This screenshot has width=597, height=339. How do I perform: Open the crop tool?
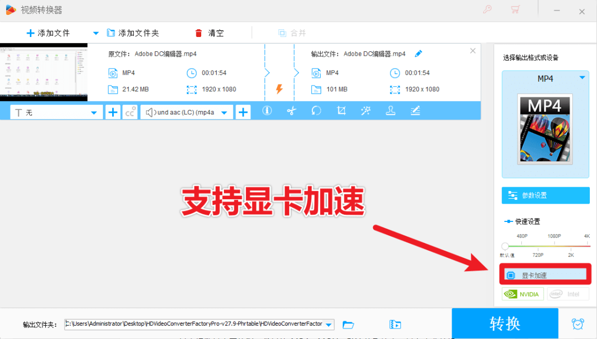pyautogui.click(x=341, y=110)
